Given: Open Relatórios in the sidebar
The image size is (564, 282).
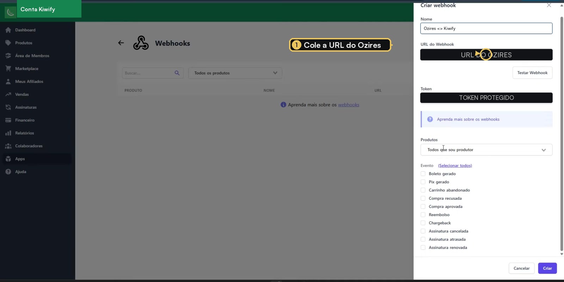Looking at the screenshot, I should coord(25,133).
